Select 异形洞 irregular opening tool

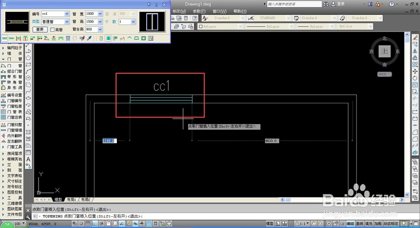tap(12, 88)
